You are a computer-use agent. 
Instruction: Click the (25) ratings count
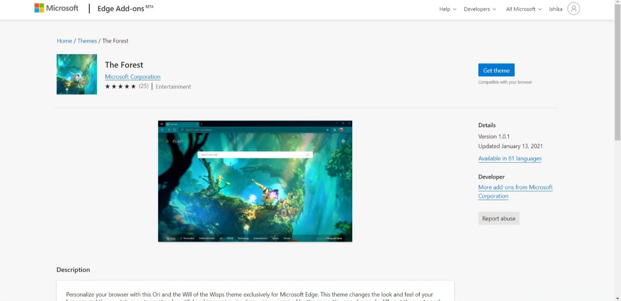tap(144, 86)
